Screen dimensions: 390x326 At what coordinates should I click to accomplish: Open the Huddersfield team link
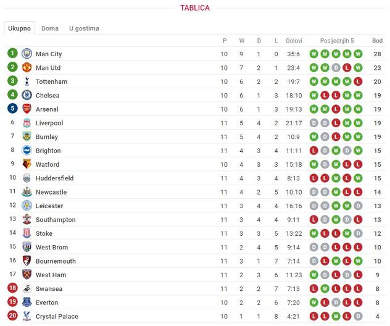point(55,178)
